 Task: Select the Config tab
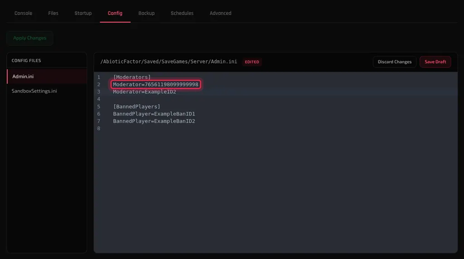point(115,13)
